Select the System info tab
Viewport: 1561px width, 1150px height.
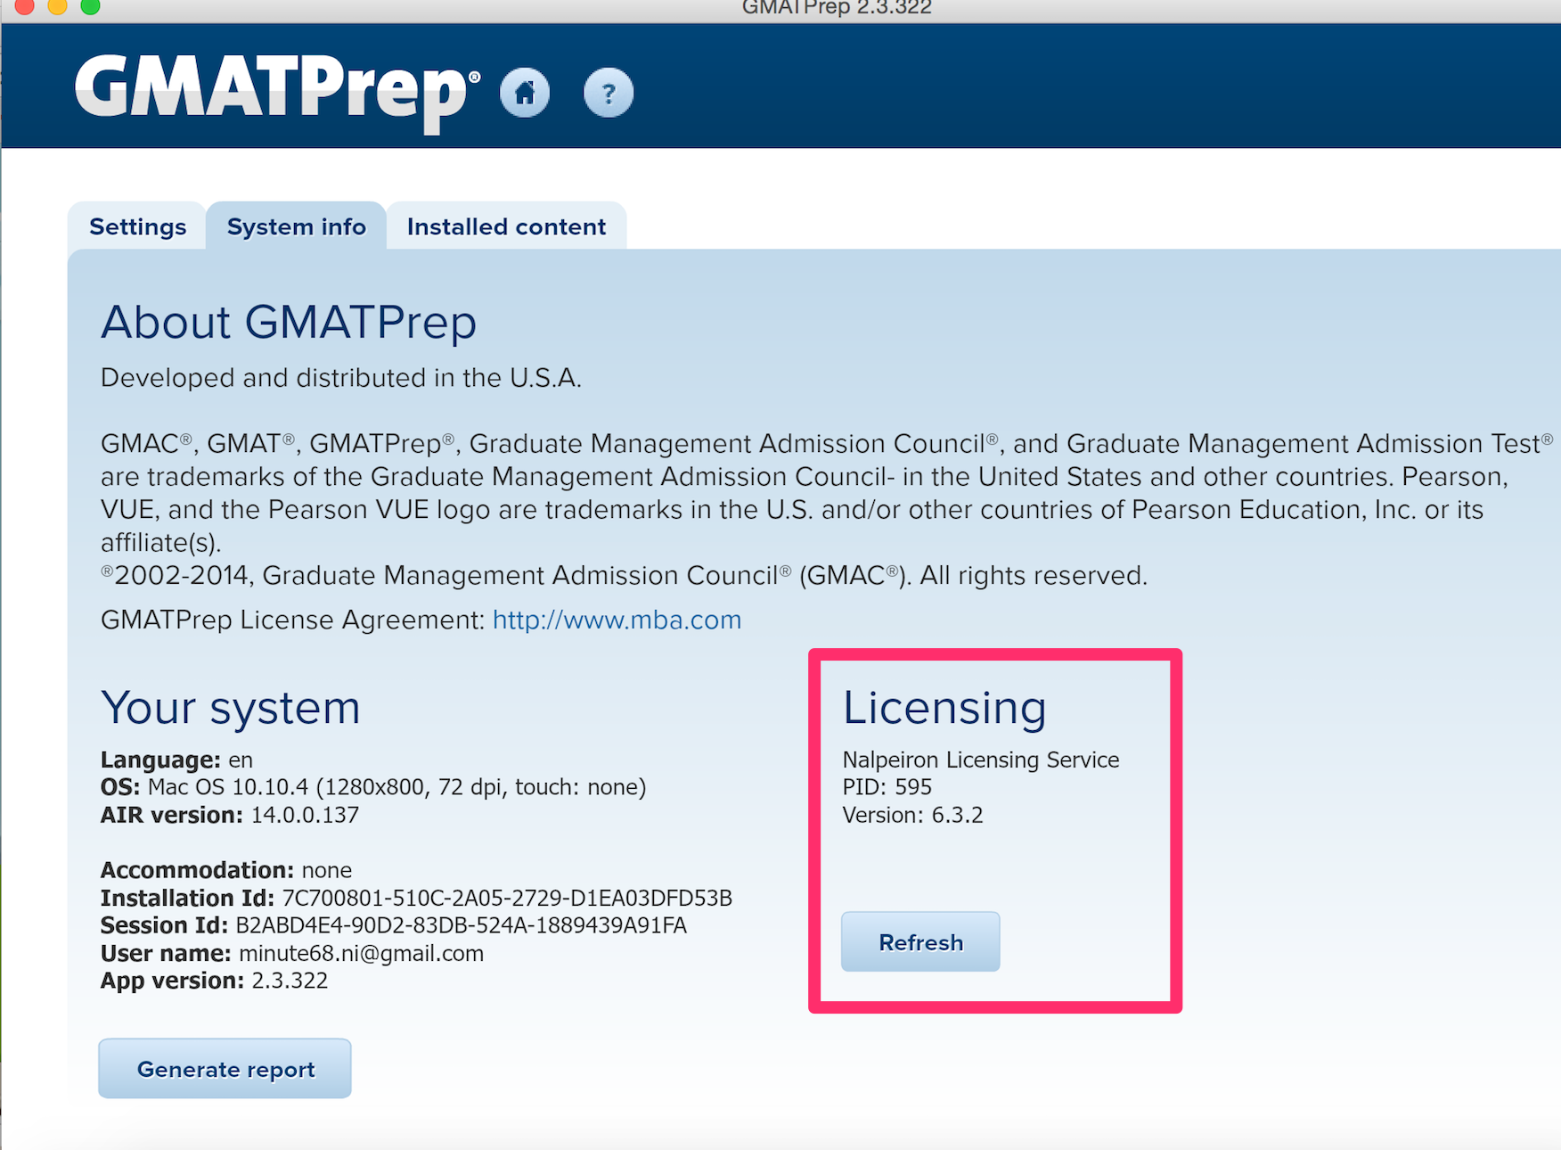click(296, 227)
